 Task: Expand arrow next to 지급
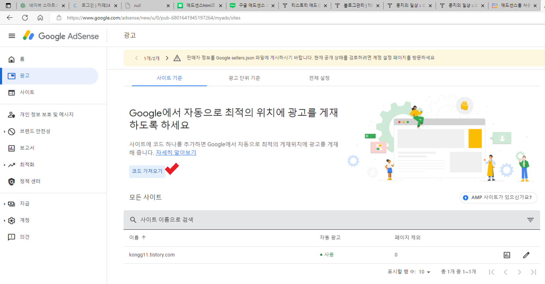click(5, 204)
